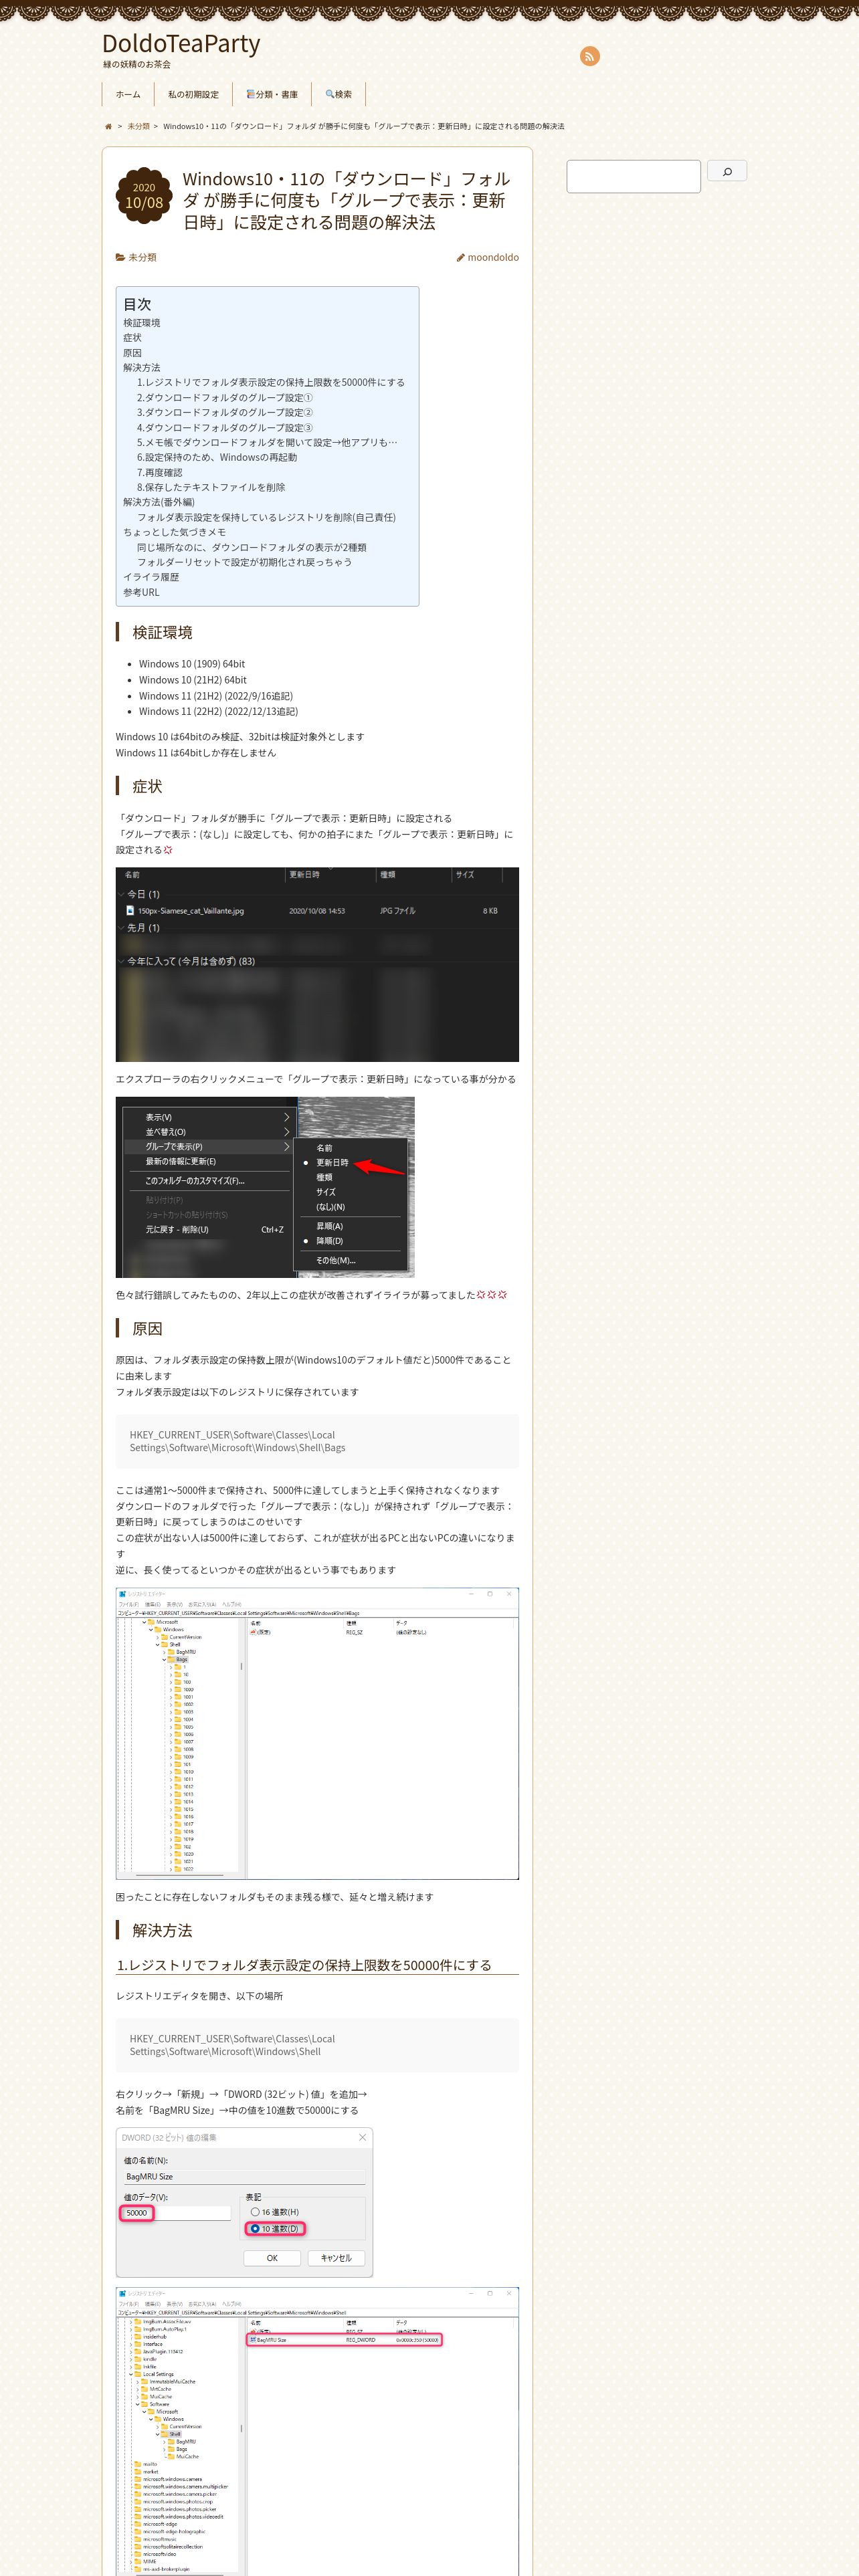
Task: Open the registry screenshot highlighting BagMRU Size
Action: (317, 2431)
